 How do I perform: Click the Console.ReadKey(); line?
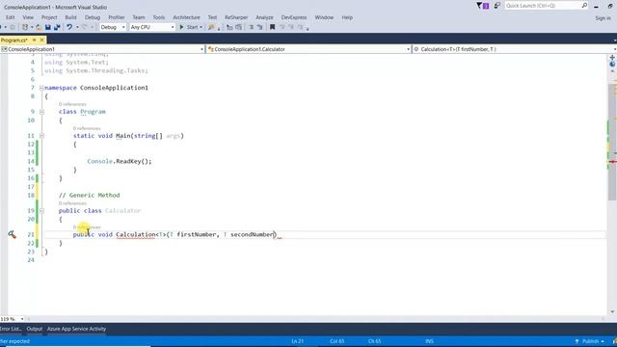pos(120,161)
